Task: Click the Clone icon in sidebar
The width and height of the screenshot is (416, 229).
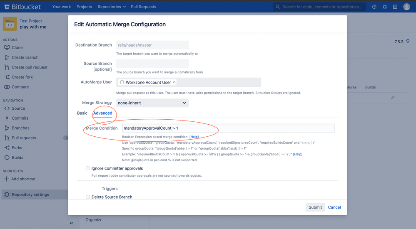Action: [x=7, y=47]
